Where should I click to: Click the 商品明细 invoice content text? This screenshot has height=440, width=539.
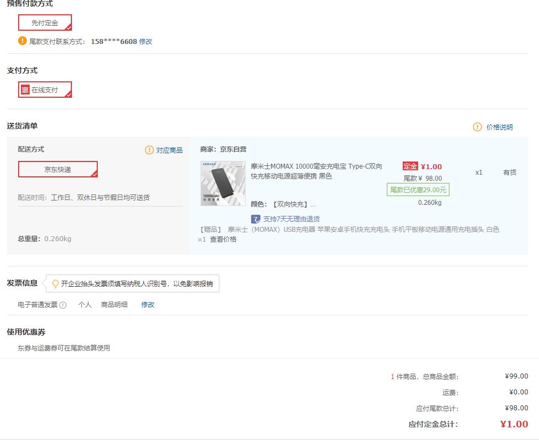(114, 304)
